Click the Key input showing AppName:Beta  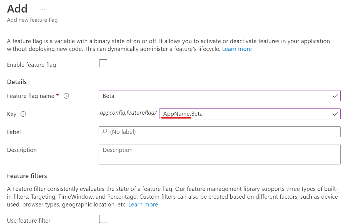pos(250,114)
